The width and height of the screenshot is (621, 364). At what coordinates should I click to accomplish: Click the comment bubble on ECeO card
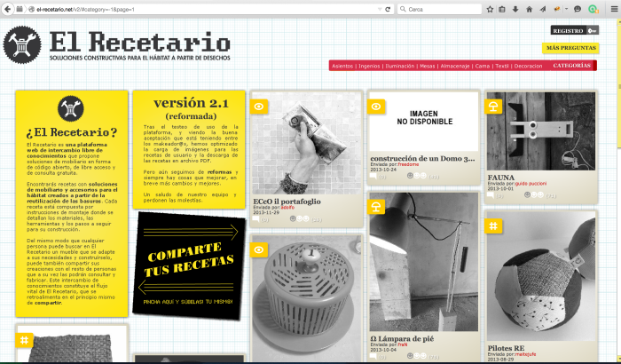click(x=255, y=218)
